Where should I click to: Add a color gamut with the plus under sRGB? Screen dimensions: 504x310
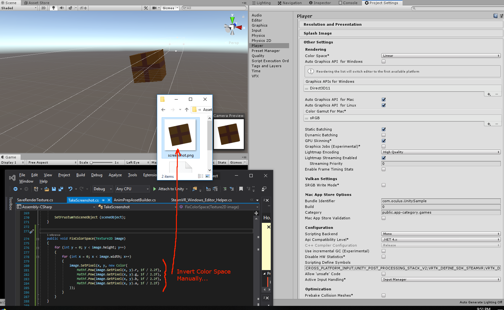pyautogui.click(x=489, y=124)
